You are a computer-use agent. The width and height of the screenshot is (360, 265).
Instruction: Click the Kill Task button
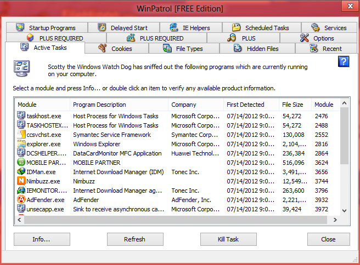(x=228, y=239)
